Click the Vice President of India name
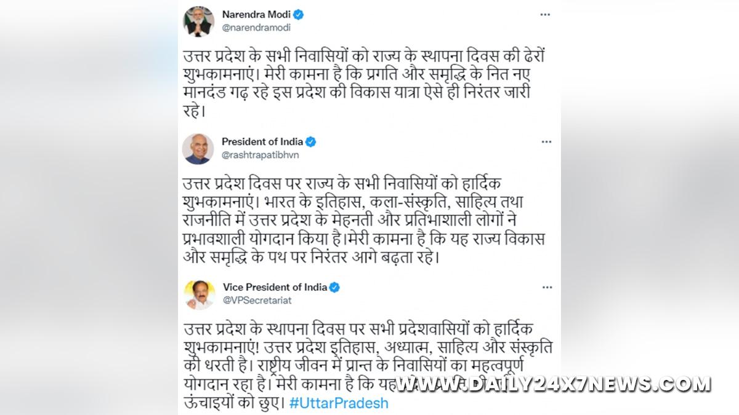 [274, 287]
